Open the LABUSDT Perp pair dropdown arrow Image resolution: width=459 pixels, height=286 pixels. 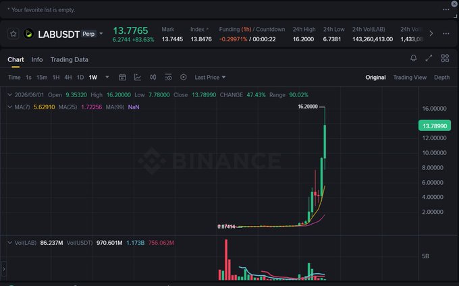(x=101, y=34)
